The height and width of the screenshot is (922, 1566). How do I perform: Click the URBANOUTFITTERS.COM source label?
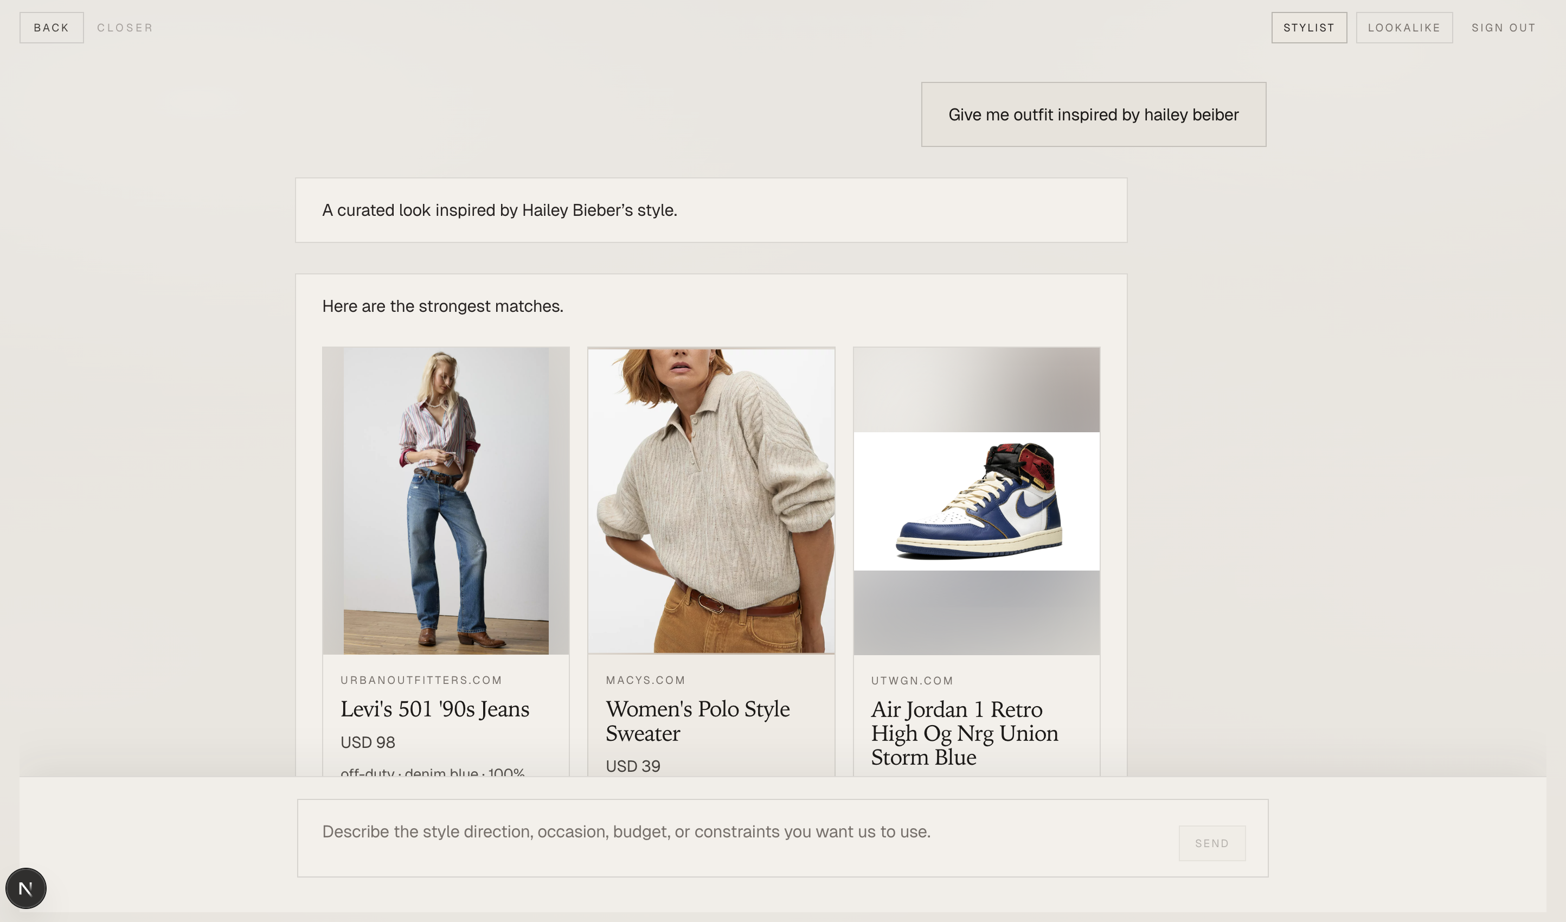pyautogui.click(x=421, y=680)
